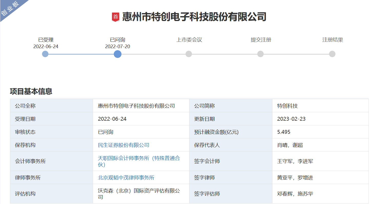The image size is (378, 204).
Task: Click the 更新日期 label cell
Action: pyautogui.click(x=231, y=119)
